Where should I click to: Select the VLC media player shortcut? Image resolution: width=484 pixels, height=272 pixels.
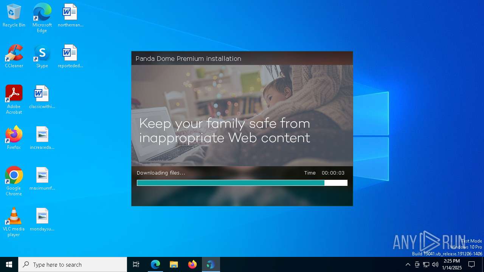click(14, 222)
